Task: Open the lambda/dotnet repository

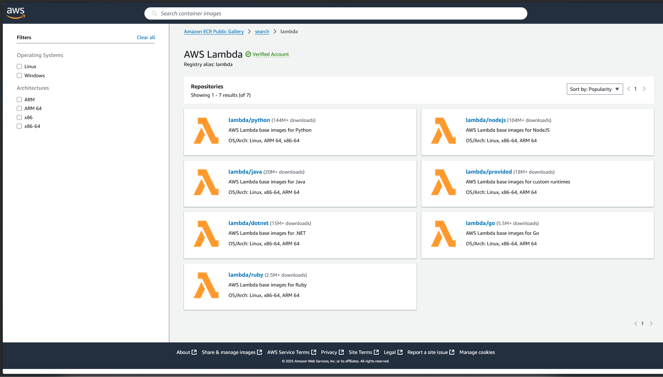Action: [x=248, y=223]
